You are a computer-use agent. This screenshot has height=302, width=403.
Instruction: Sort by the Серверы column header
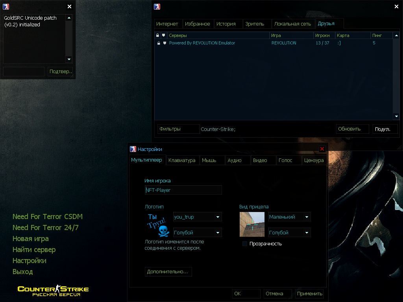218,35
